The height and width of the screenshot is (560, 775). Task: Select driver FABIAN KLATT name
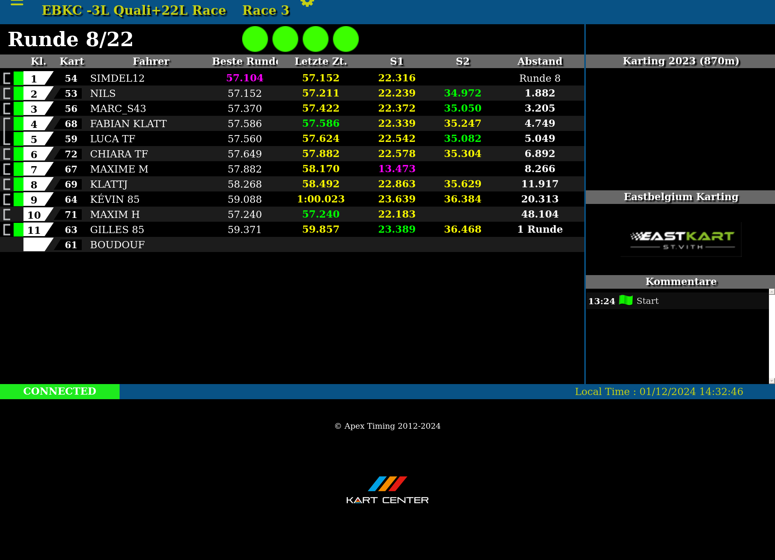click(128, 124)
